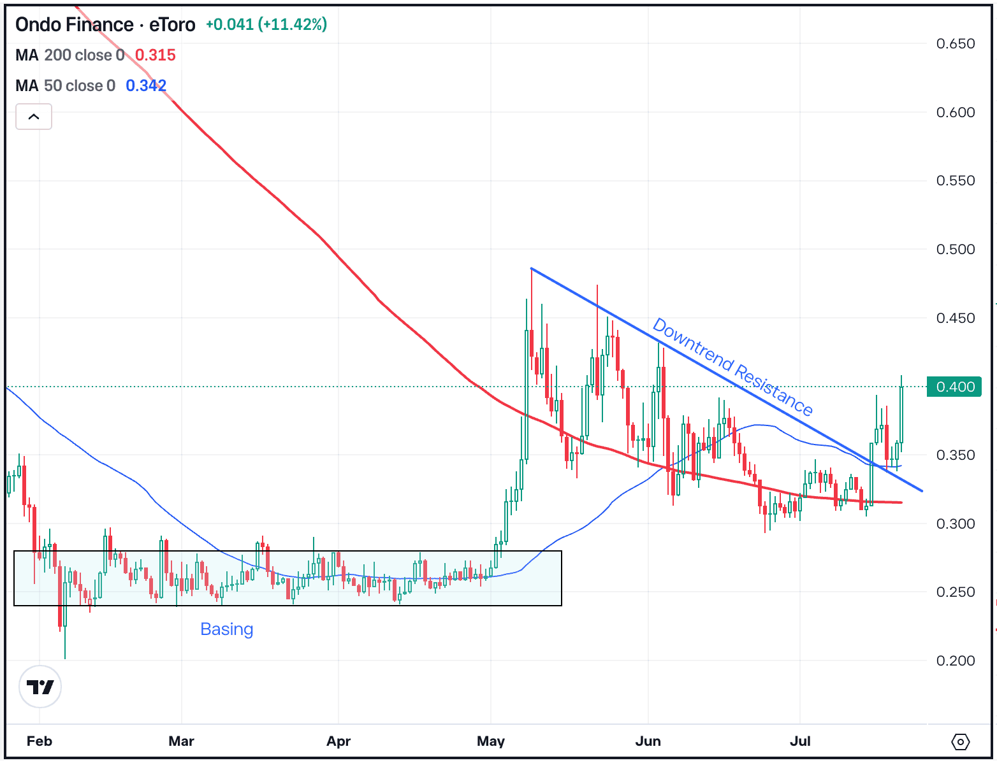The width and height of the screenshot is (997, 763).
Task: Click the 0.600 price axis label
Action: 956,112
